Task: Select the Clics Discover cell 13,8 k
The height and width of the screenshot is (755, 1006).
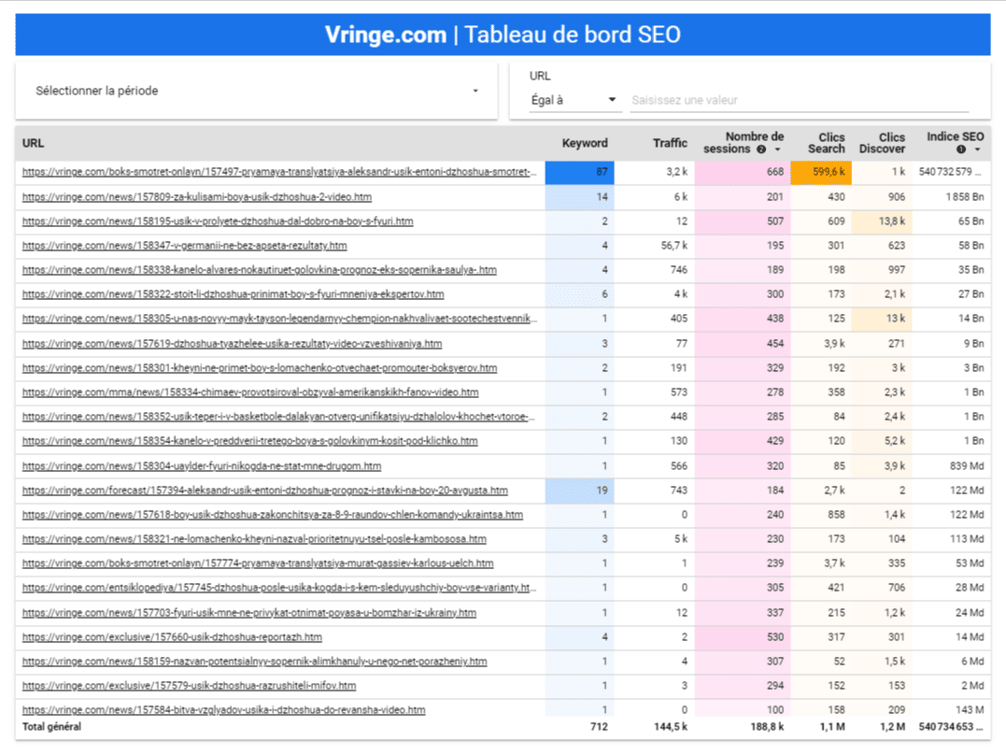Action: point(882,221)
